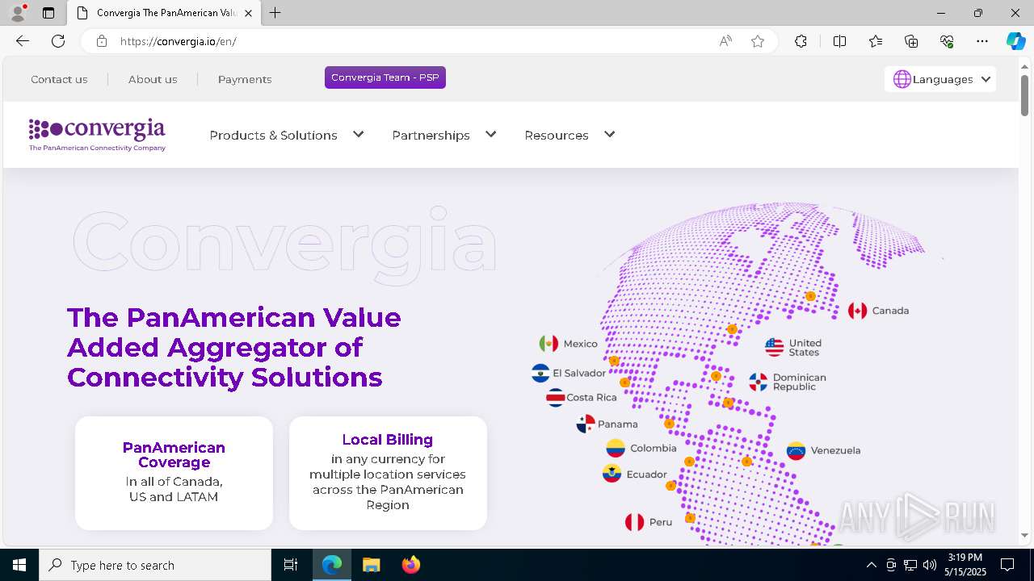1034x581 pixels.
Task: Open Browser essentials icon
Action: (947, 41)
